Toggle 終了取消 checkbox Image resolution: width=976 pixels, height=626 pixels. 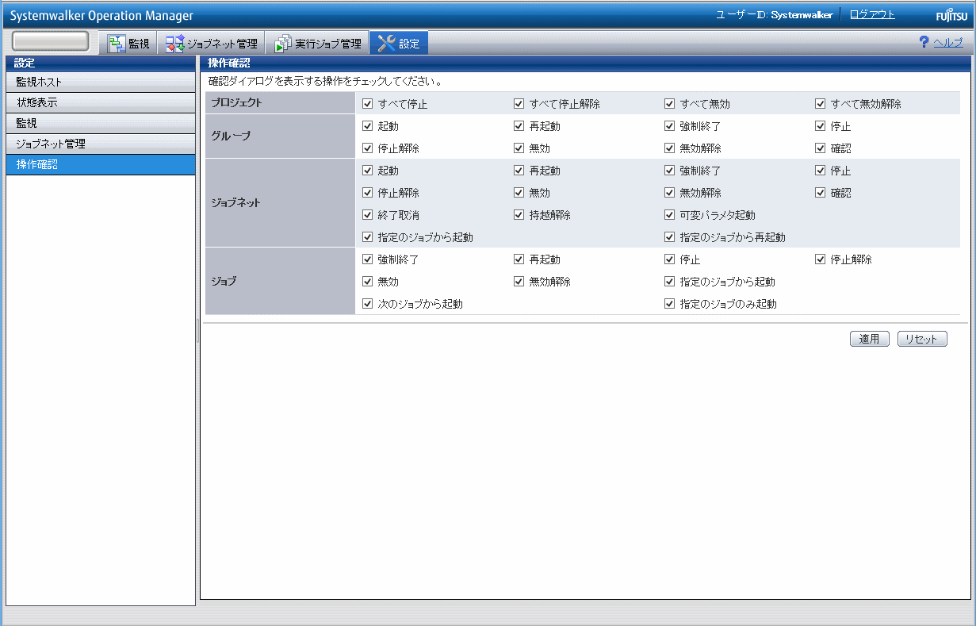368,214
